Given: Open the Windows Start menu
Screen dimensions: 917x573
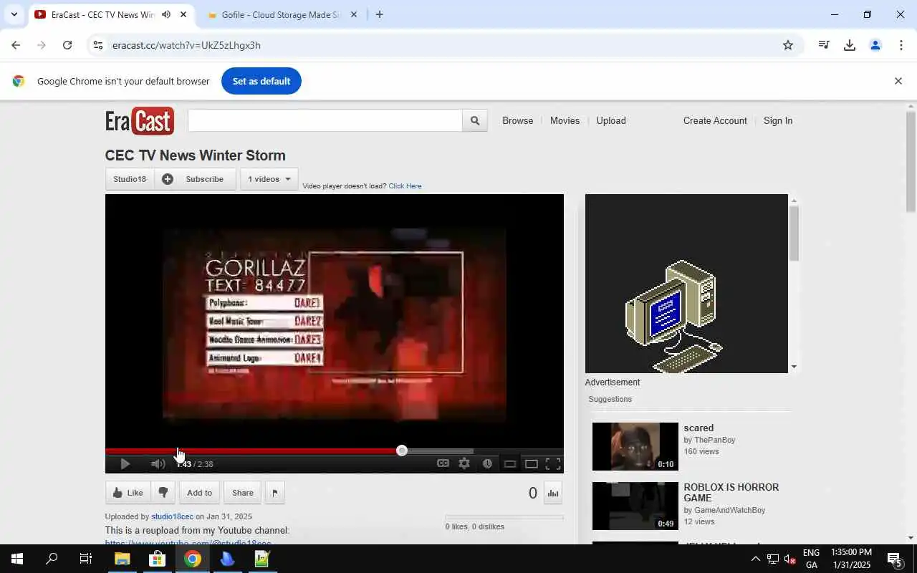Looking at the screenshot, I should click(x=17, y=559).
